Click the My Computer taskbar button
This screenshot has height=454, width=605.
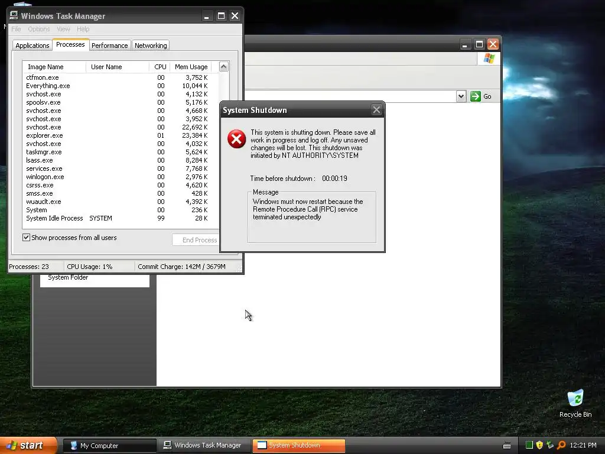click(109, 446)
